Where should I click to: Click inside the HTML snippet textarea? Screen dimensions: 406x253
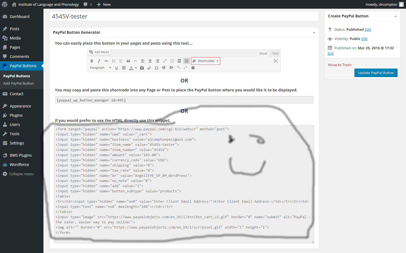184,184
